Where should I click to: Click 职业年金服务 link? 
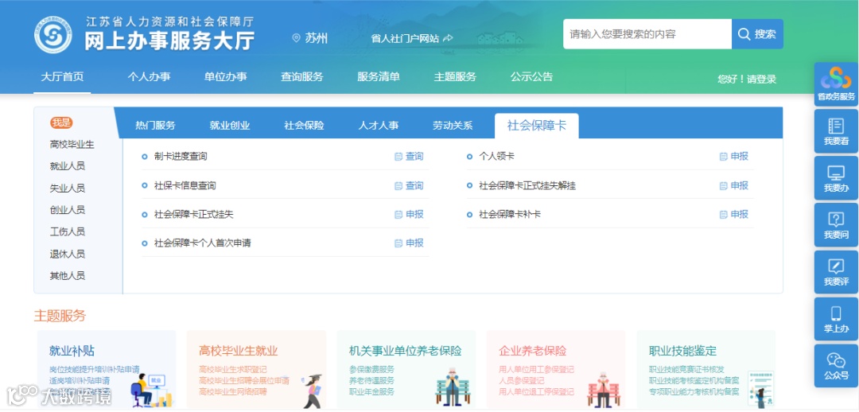[x=371, y=392]
